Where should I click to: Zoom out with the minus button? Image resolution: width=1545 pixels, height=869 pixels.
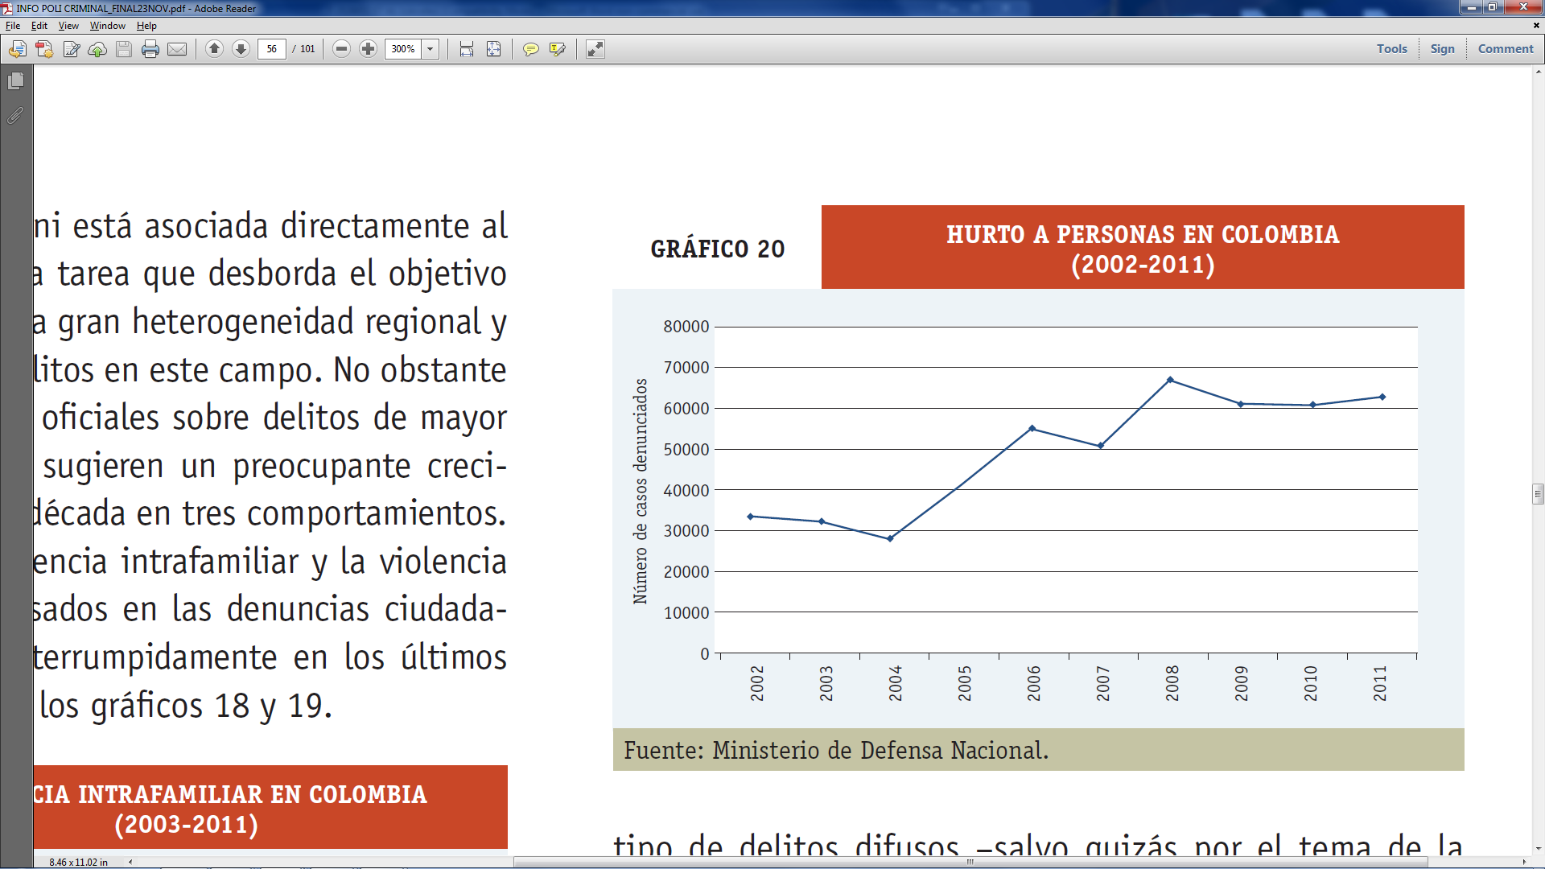point(341,49)
